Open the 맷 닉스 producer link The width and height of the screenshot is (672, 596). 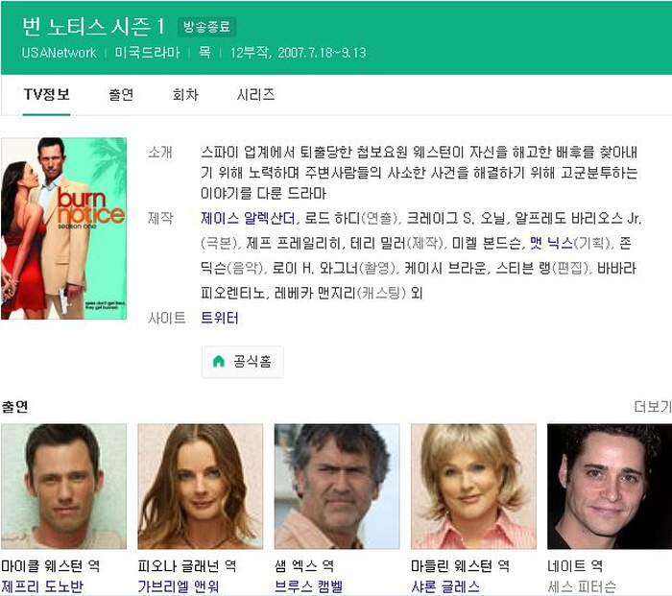coord(551,243)
